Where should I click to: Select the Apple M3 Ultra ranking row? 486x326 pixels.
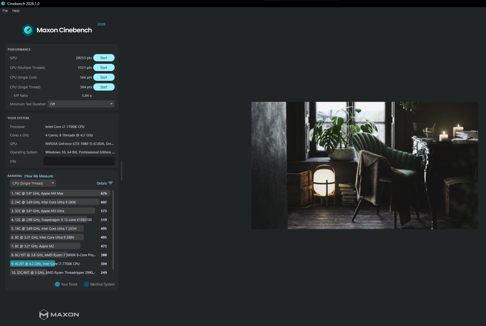point(60,211)
